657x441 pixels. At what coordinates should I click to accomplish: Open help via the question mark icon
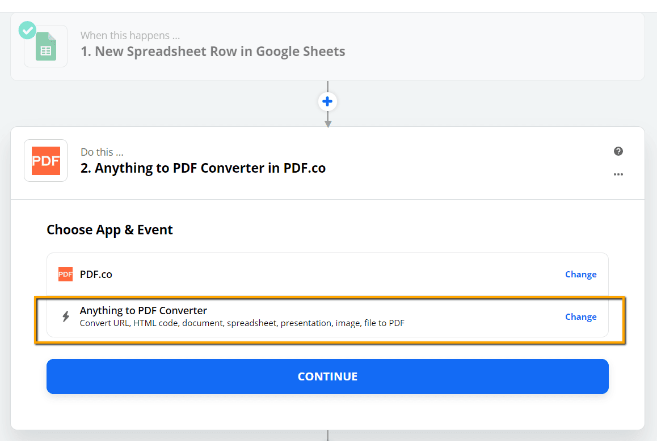tap(618, 151)
